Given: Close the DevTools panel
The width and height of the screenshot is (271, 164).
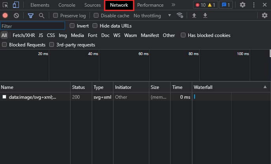Looking at the screenshot, I should (x=264, y=5).
